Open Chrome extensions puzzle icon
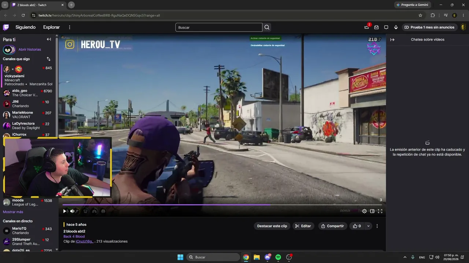The width and height of the screenshot is (469, 263). pyautogui.click(x=433, y=15)
